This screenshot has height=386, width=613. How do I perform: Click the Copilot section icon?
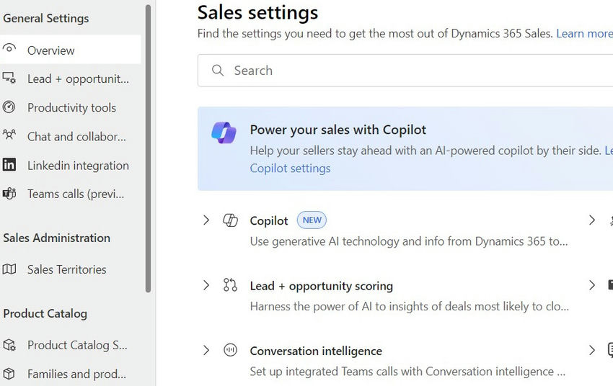230,220
